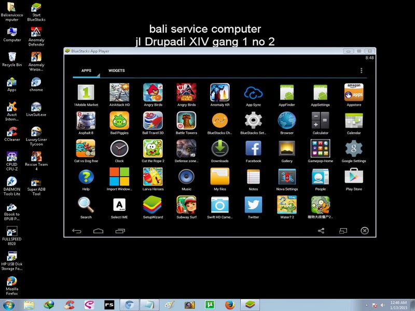Switch to the WIDGETS tab
Screen dimensions: 415x311
[x=116, y=70]
